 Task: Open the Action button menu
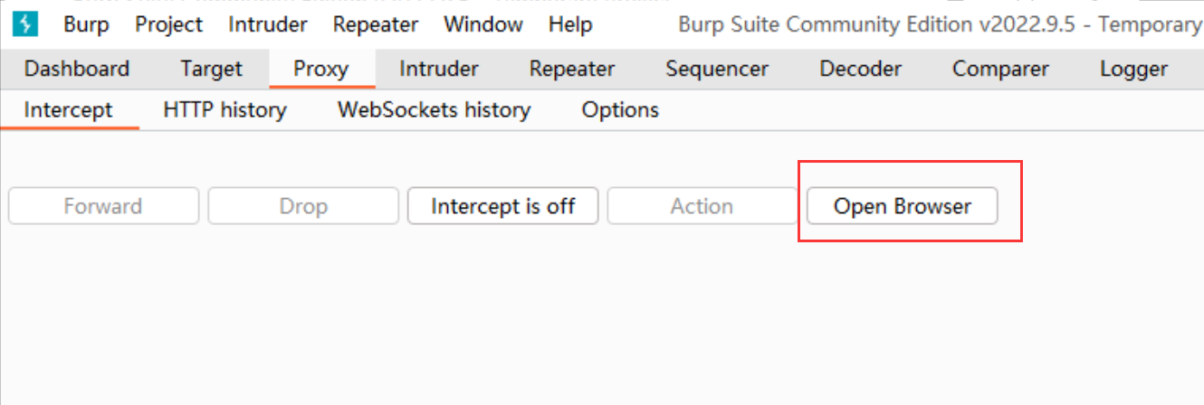click(702, 206)
